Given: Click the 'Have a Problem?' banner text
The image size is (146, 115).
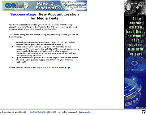Looking at the screenshot, I should click(46, 6).
